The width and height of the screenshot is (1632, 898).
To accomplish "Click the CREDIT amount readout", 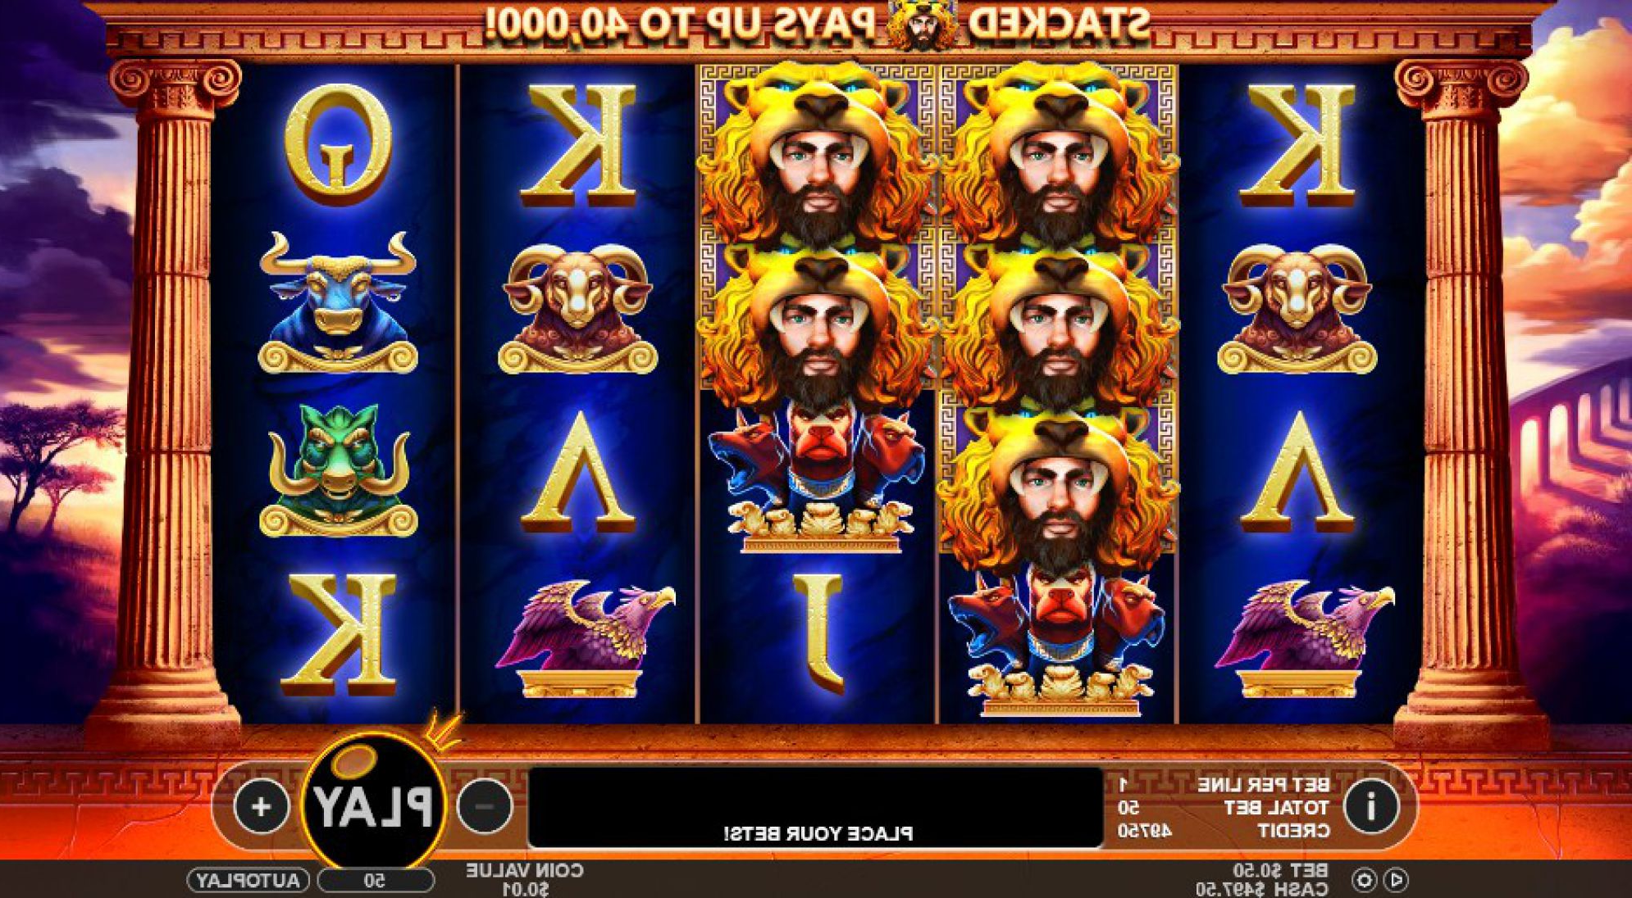I will coord(1144,831).
